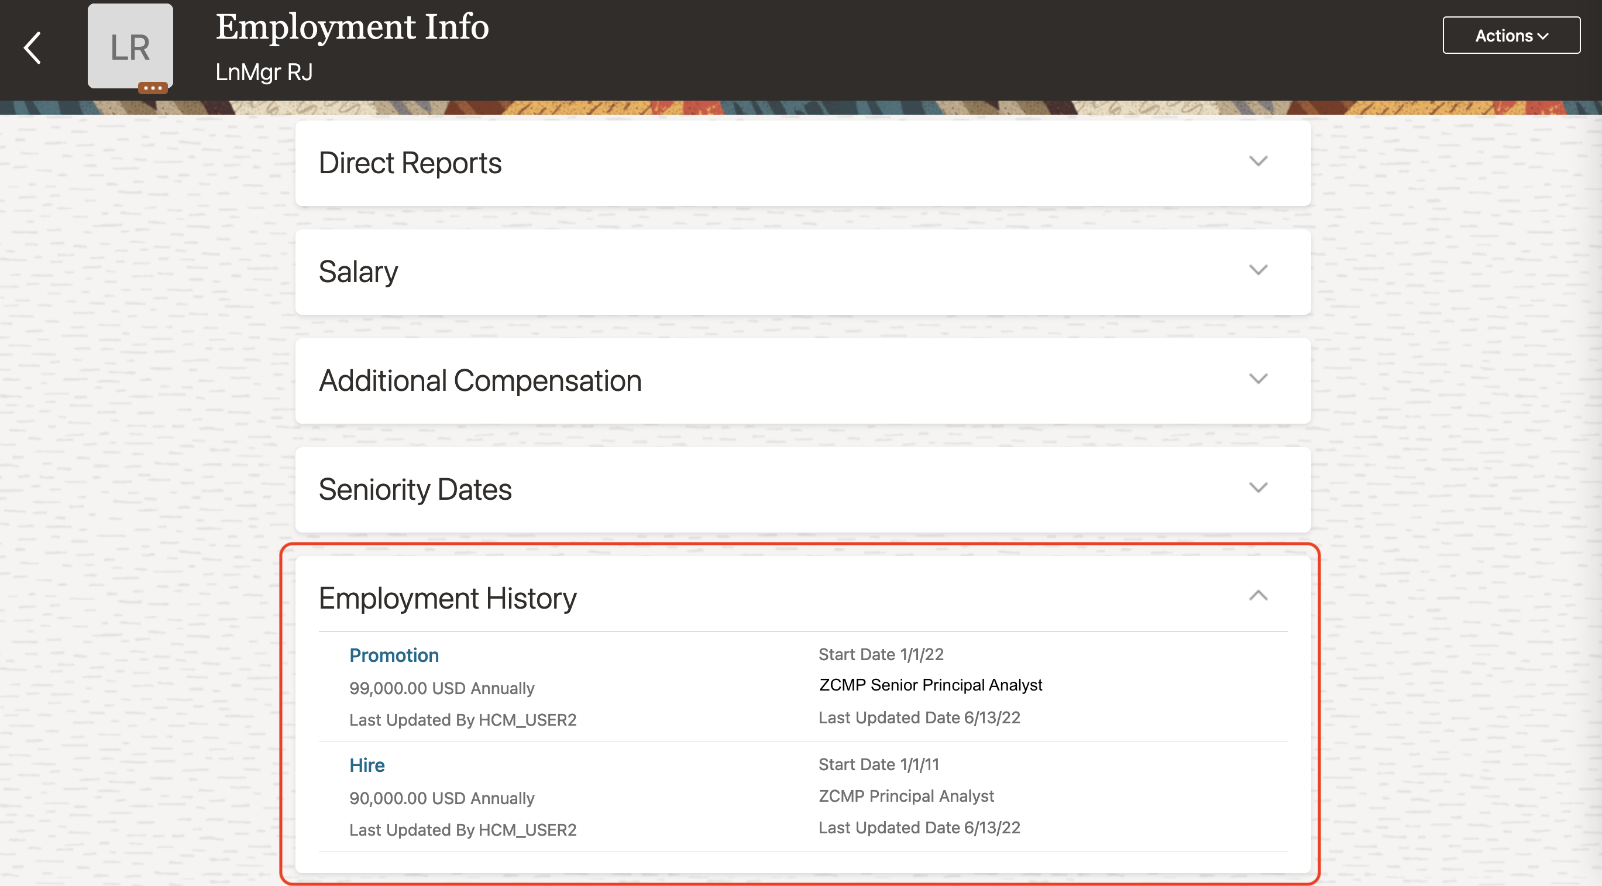The height and width of the screenshot is (886, 1602).
Task: Click the Direct Reports section title
Action: pyautogui.click(x=410, y=163)
